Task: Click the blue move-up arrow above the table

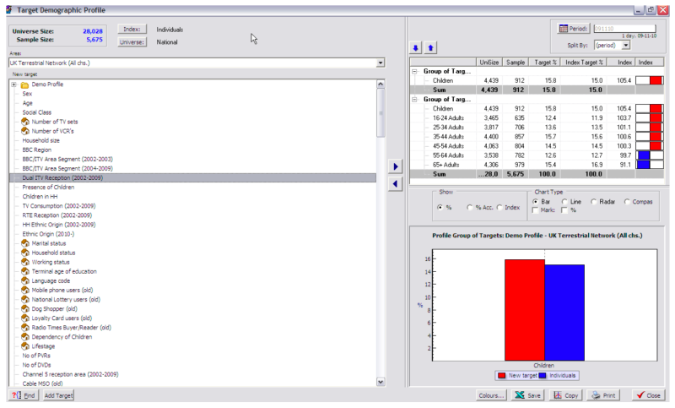Action: click(x=429, y=48)
